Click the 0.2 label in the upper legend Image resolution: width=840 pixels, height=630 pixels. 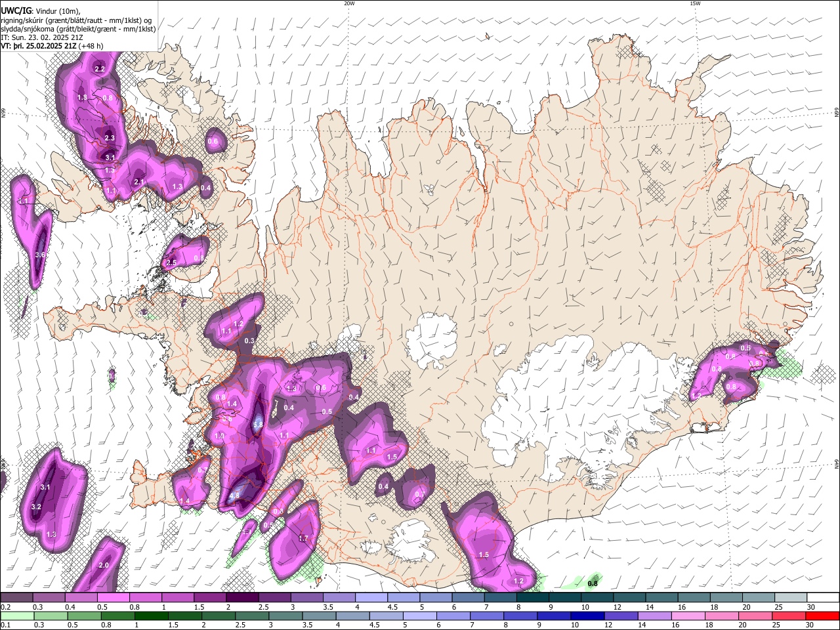click(x=5, y=607)
